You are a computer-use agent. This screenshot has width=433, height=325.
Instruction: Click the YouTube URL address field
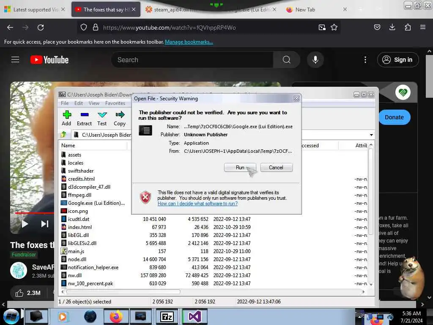coord(208,28)
